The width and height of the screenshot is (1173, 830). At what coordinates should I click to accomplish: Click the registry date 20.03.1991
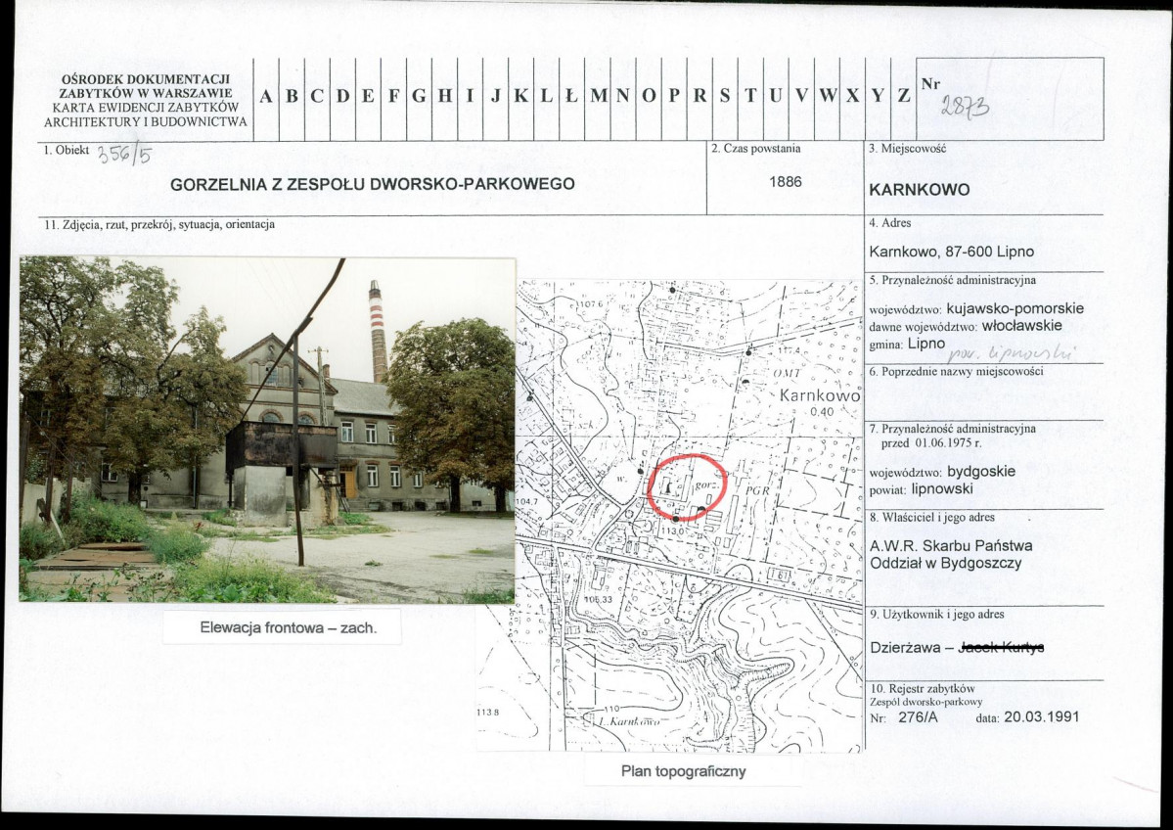[1041, 717]
